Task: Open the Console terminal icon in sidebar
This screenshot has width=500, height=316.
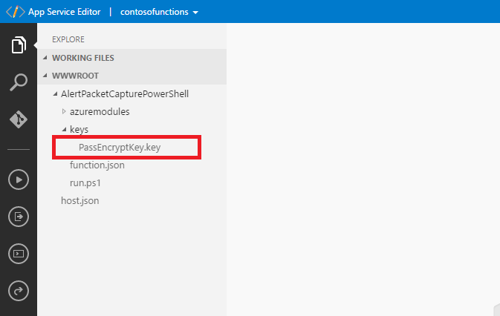Action: click(x=19, y=253)
